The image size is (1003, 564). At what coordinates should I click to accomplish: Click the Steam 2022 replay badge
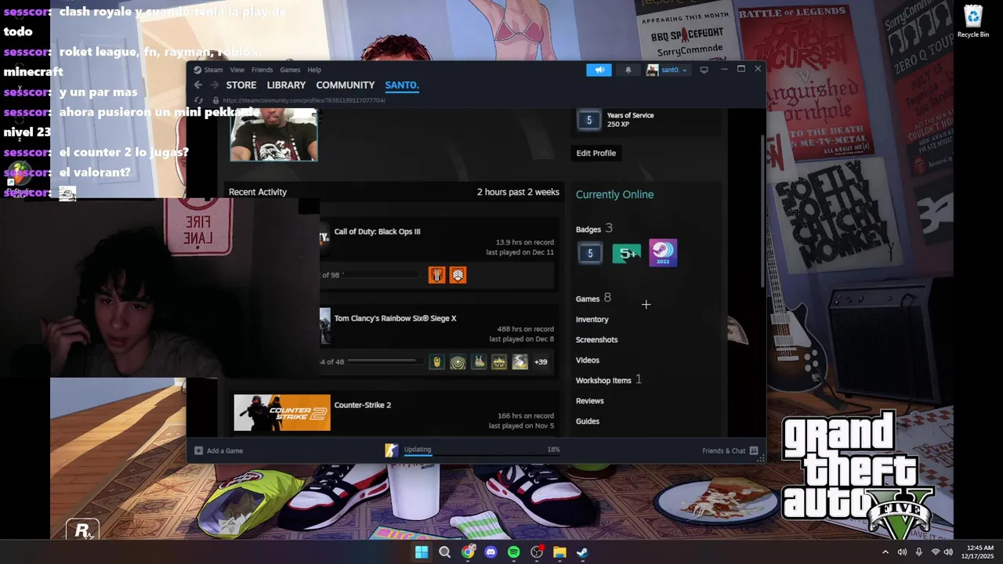coord(663,253)
